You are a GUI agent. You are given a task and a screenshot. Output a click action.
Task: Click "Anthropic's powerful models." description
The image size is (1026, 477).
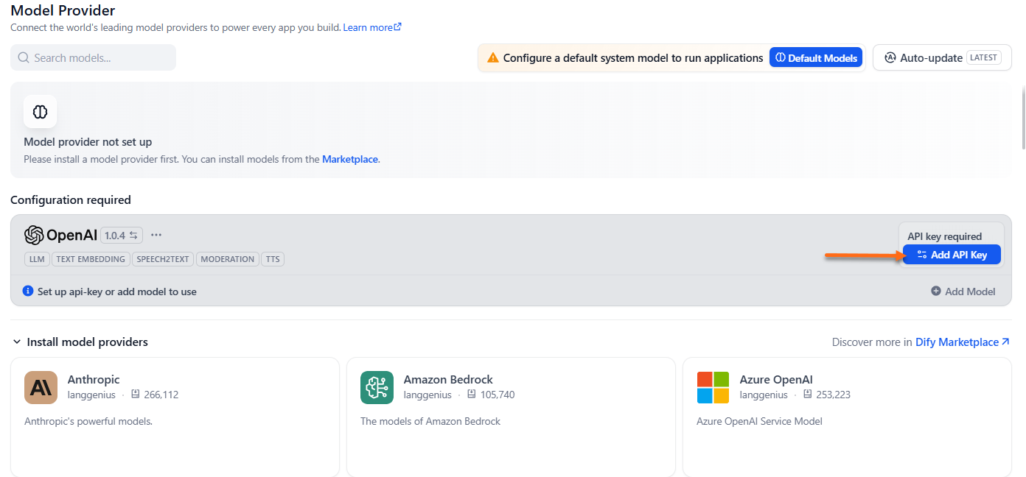click(88, 421)
